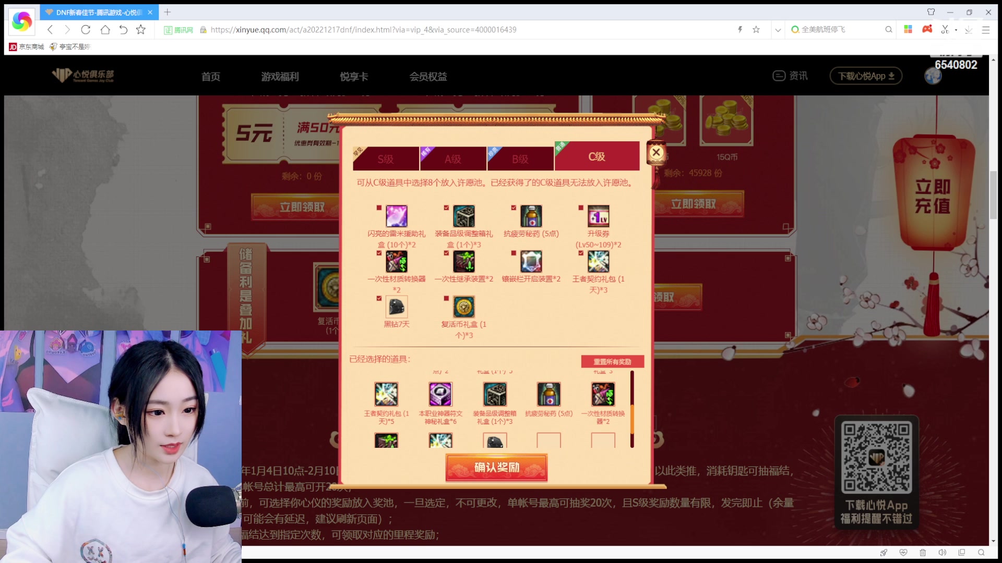
Task: Open the red game controller icon
Action: click(x=927, y=29)
